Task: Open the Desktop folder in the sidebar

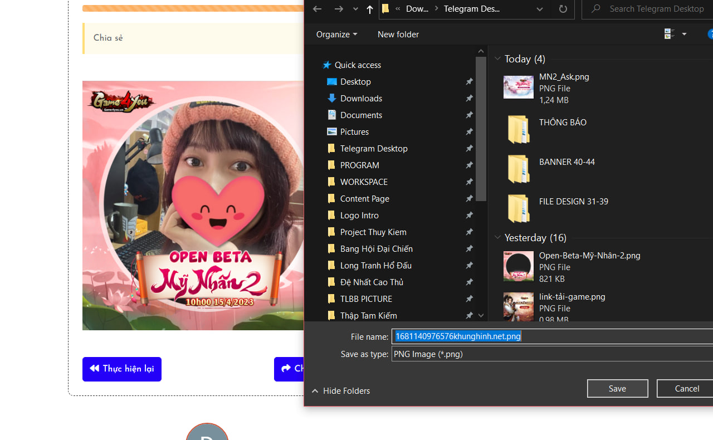Action: [x=355, y=82]
